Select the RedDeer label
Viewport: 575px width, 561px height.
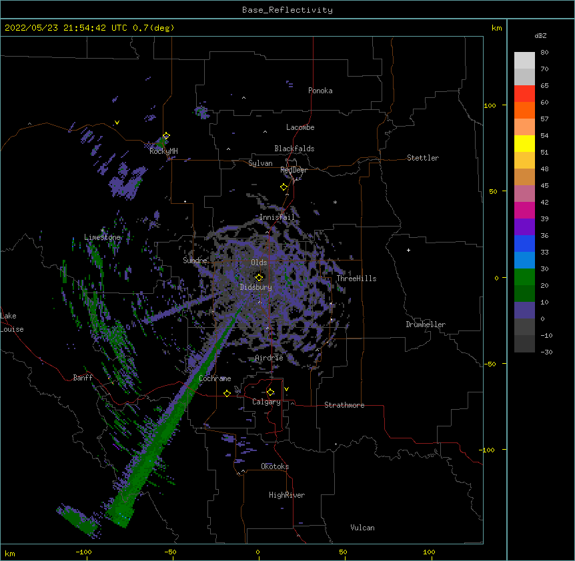294,170
